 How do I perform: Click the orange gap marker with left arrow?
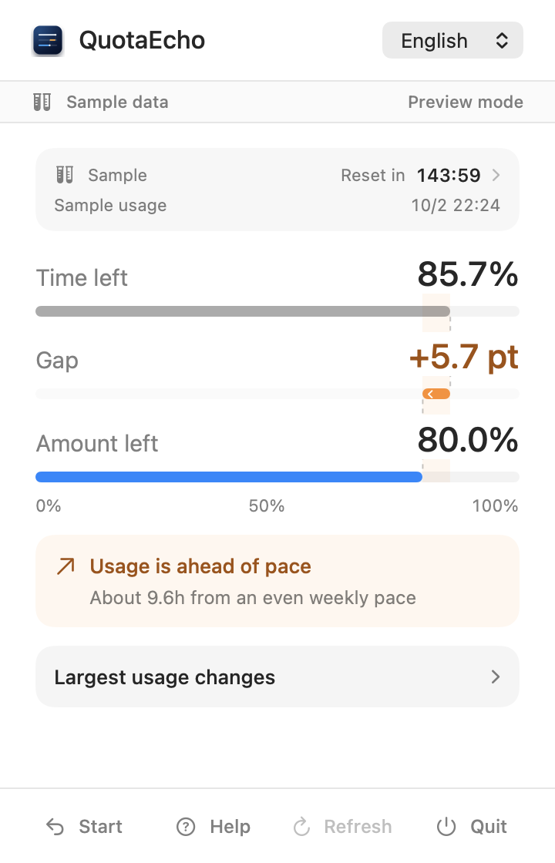coord(436,394)
